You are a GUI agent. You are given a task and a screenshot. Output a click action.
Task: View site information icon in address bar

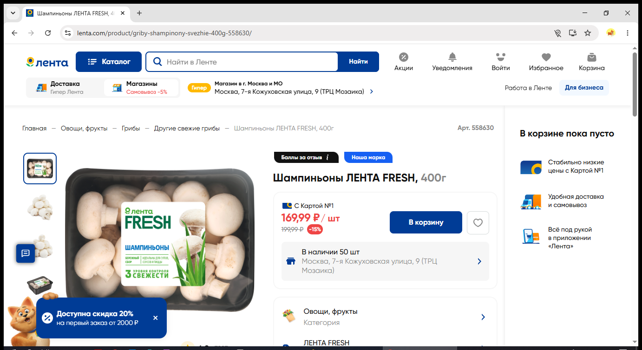pyautogui.click(x=68, y=33)
